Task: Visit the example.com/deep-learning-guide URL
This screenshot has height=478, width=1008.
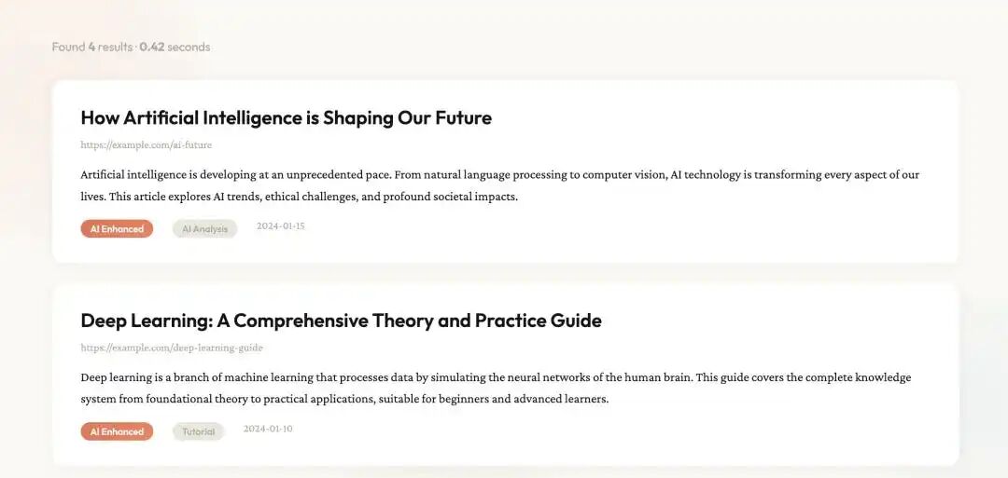Action: point(172,348)
